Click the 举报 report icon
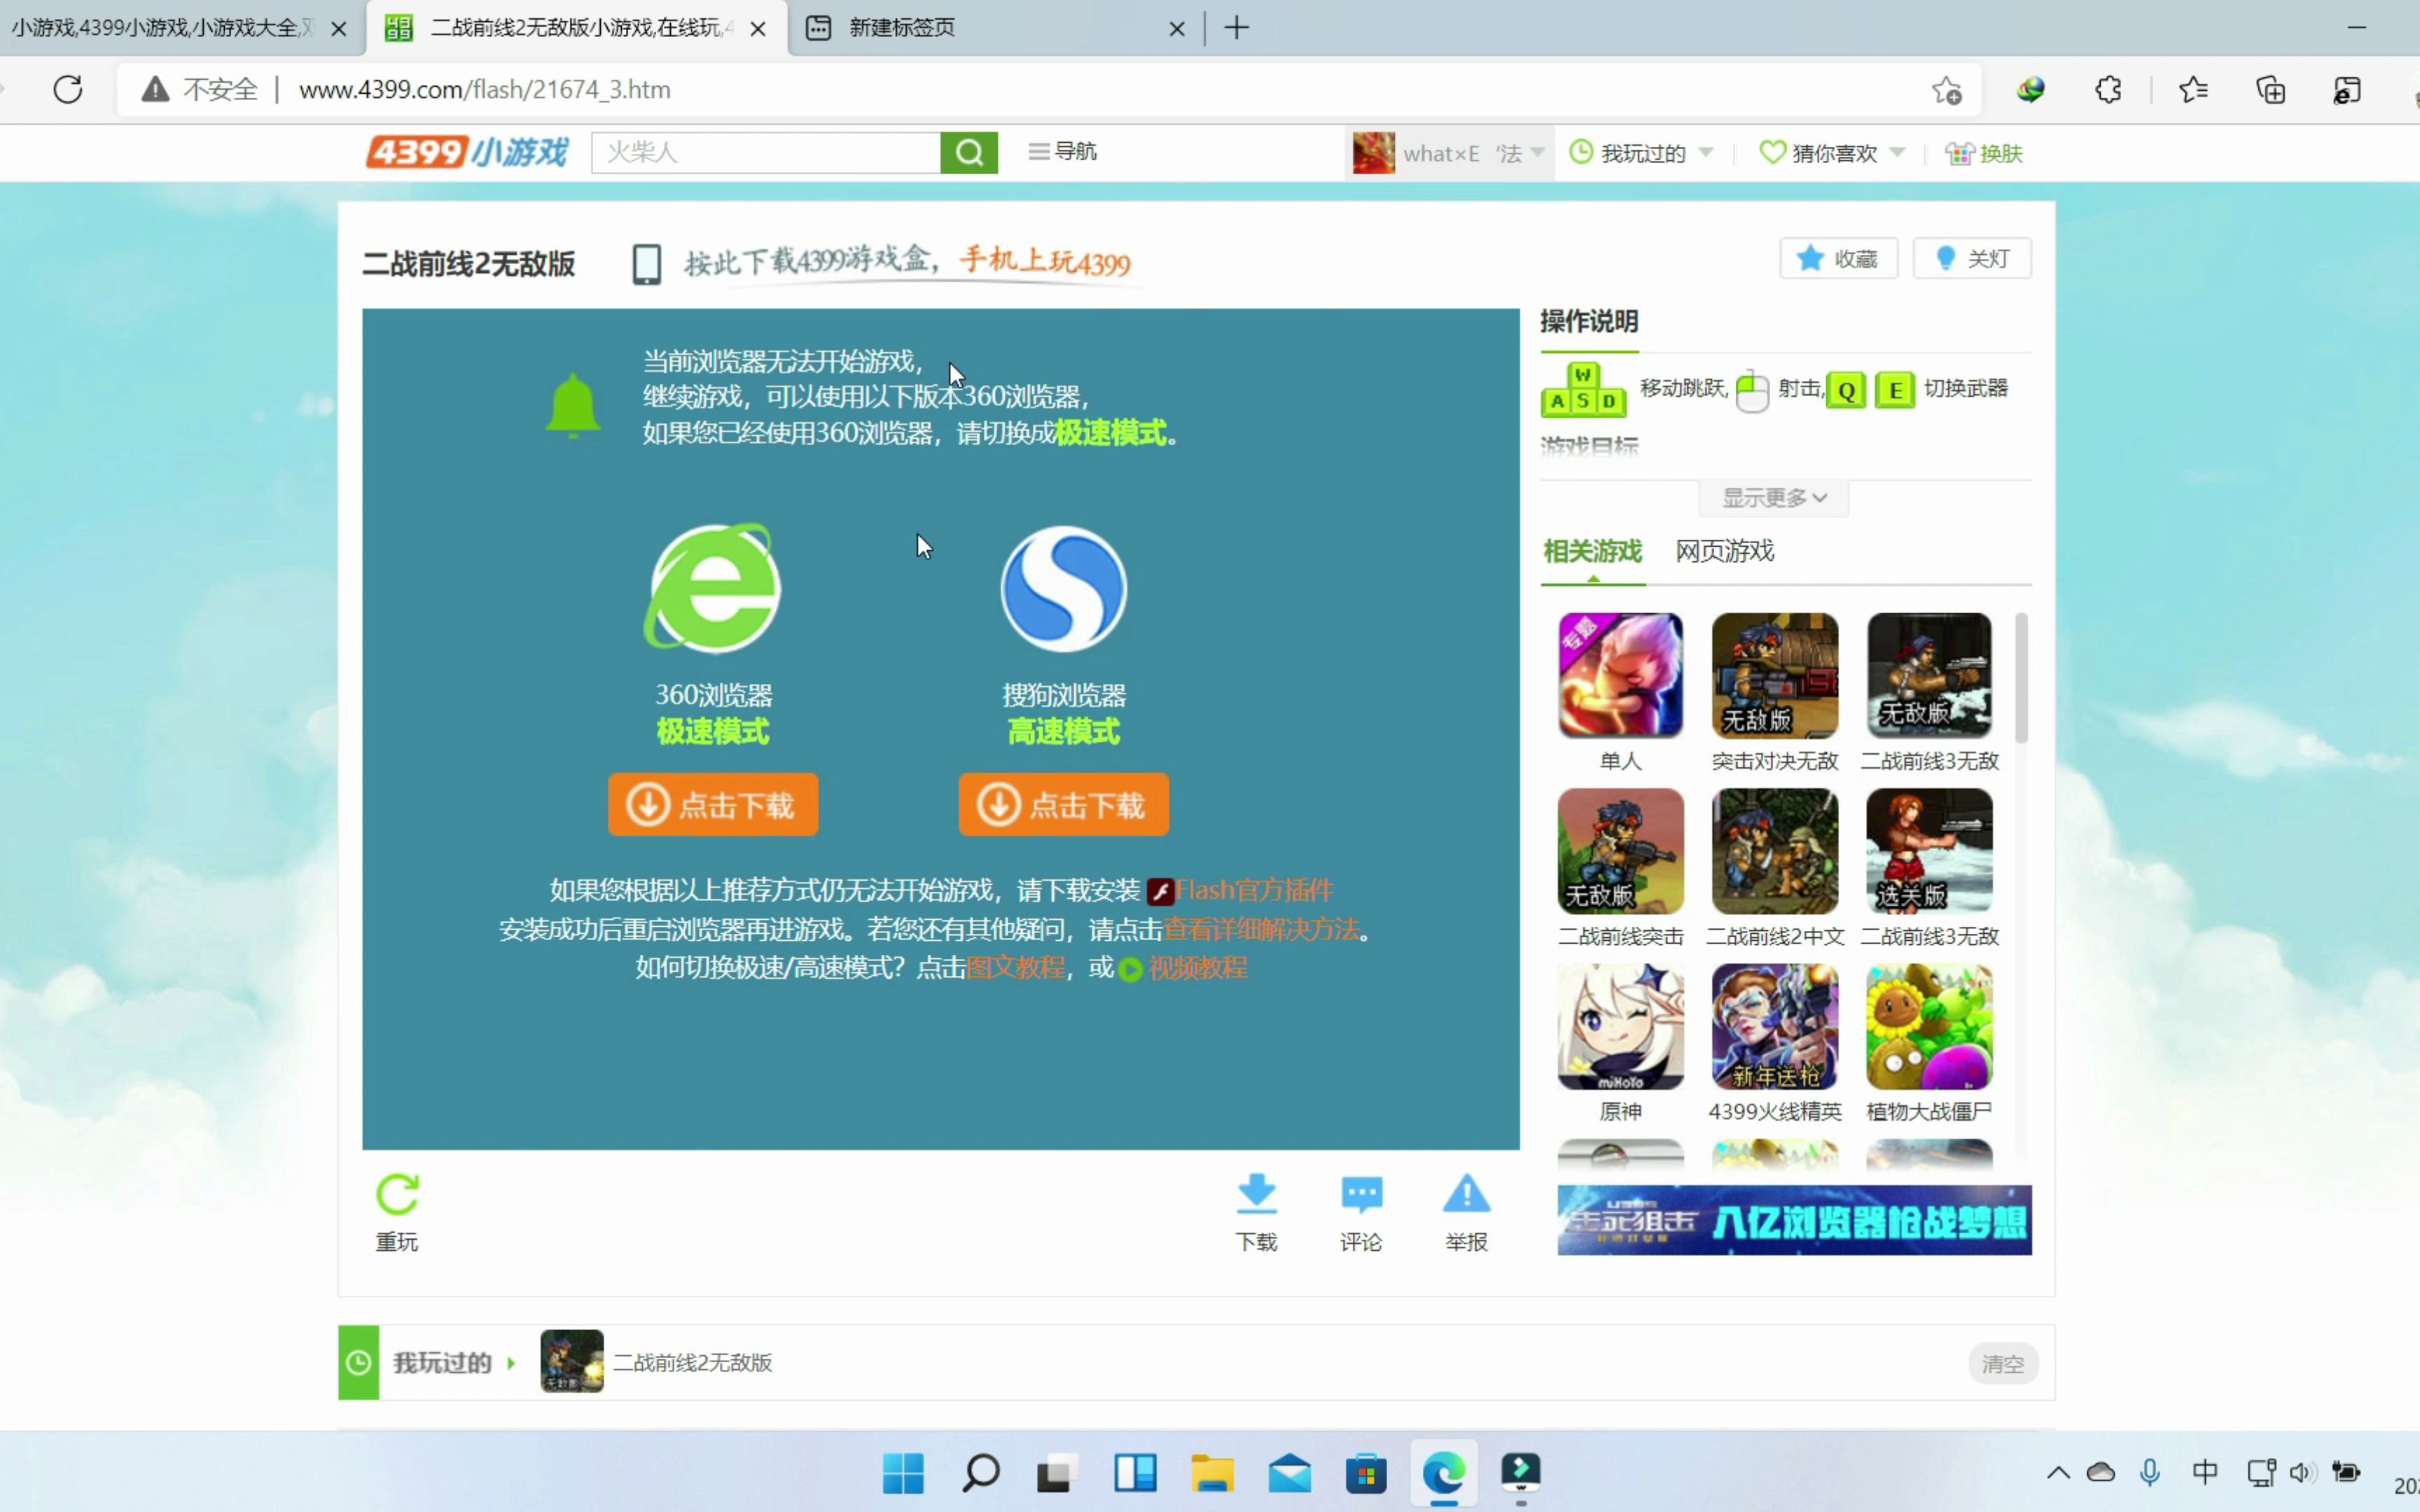Screen dimensions: 2420x1512 pos(1464,1194)
